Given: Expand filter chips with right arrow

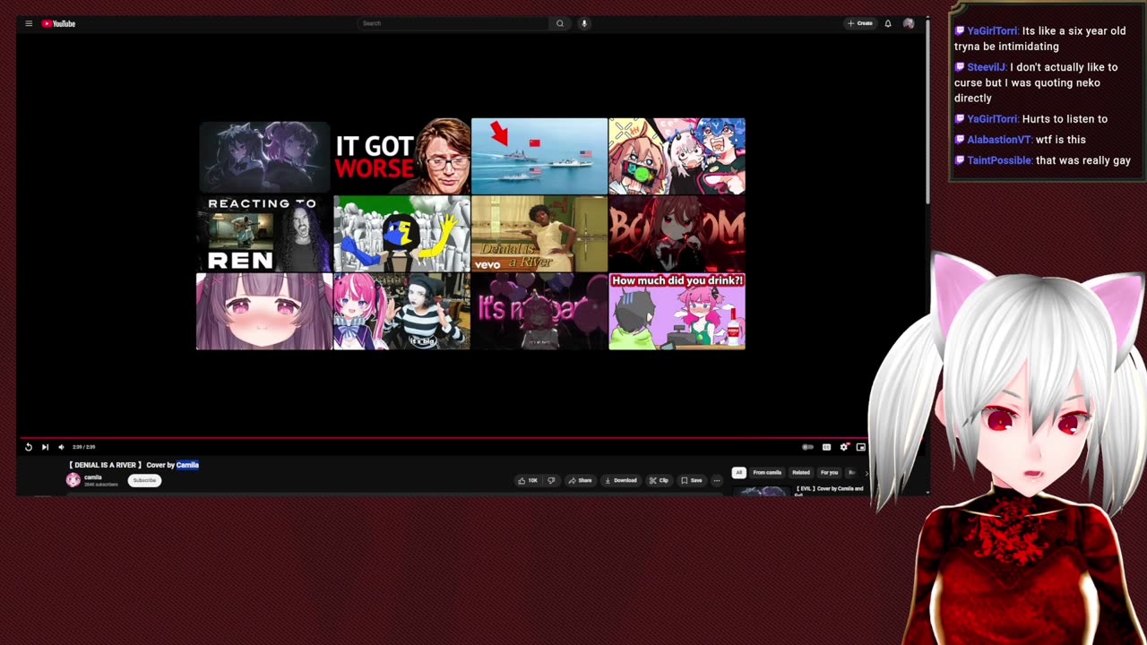Looking at the screenshot, I should [866, 472].
